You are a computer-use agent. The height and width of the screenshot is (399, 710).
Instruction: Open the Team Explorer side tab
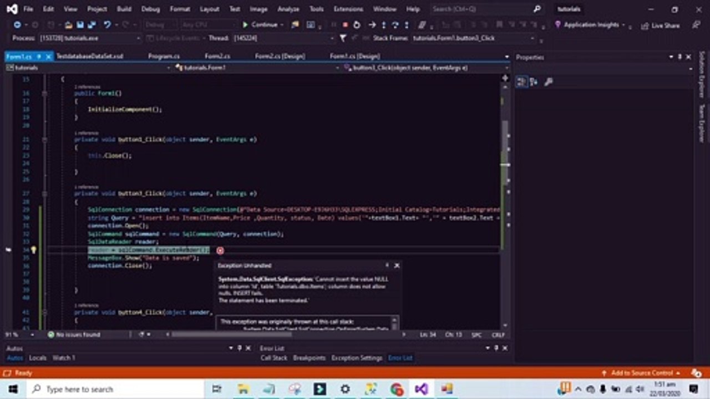pos(702,123)
